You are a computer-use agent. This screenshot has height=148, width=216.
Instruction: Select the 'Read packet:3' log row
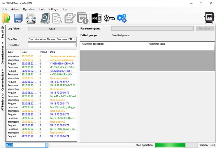42,122
